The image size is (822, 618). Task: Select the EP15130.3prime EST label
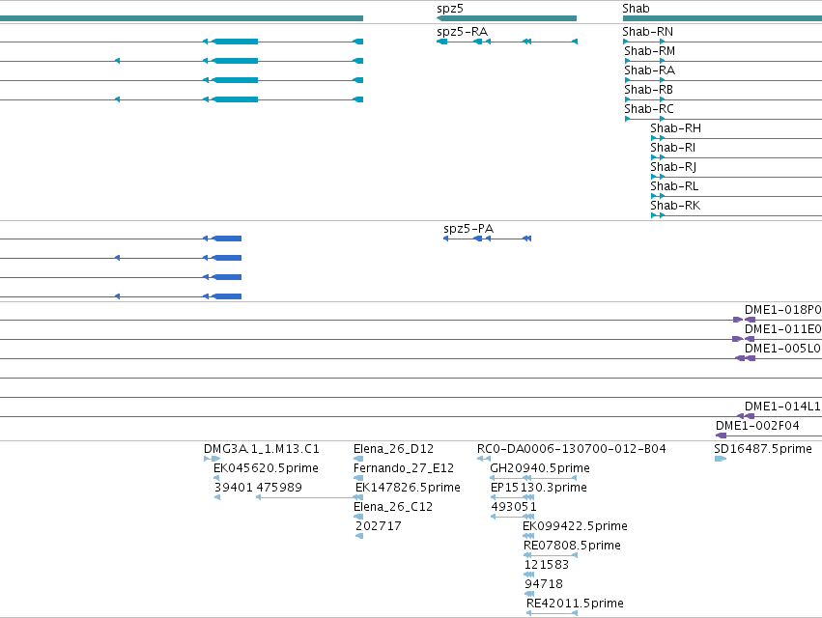point(539,488)
